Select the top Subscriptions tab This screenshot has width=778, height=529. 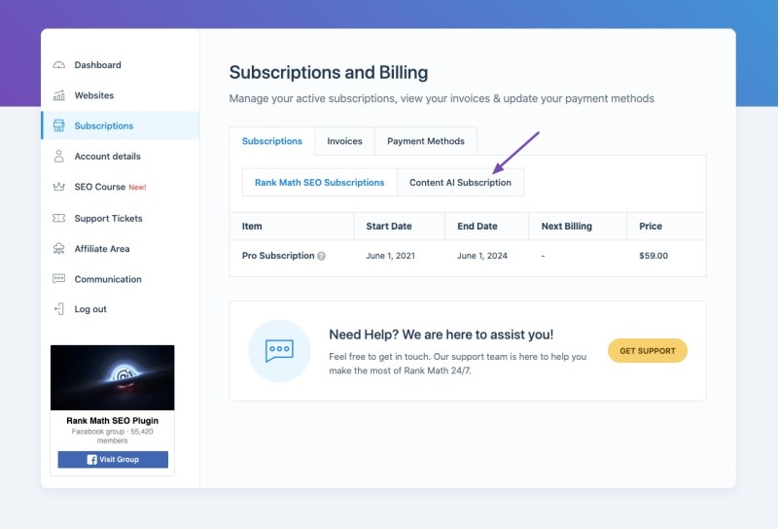coord(272,141)
